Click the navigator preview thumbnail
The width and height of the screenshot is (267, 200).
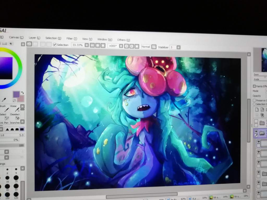(264, 60)
